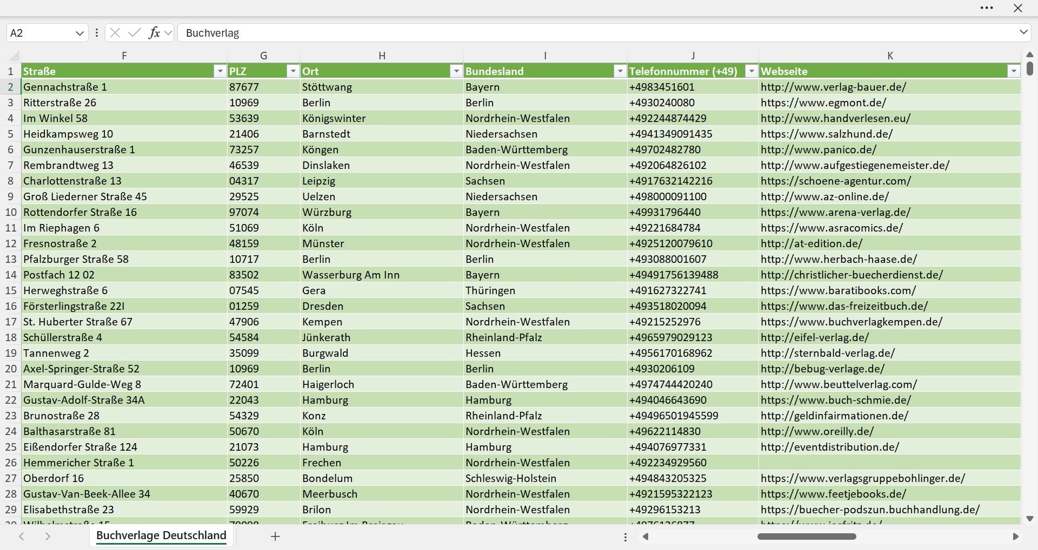Image resolution: width=1038 pixels, height=550 pixels.
Task: Confirm entry with the checkmark icon
Action: [x=135, y=33]
